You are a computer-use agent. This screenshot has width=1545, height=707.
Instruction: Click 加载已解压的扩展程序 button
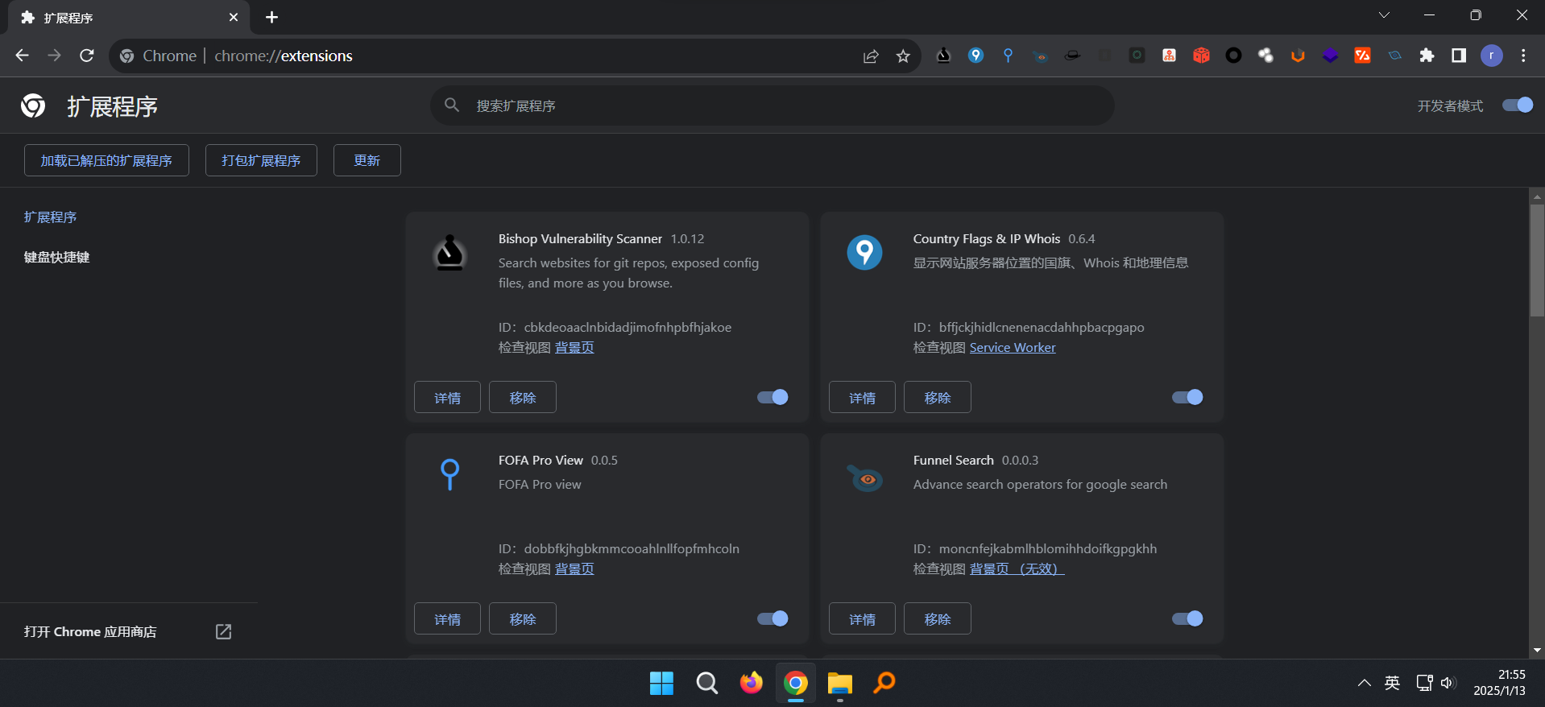[x=106, y=160]
